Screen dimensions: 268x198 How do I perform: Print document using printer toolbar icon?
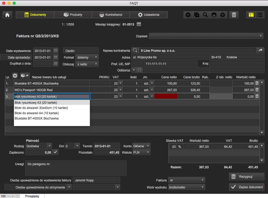pyautogui.click(x=214, y=15)
